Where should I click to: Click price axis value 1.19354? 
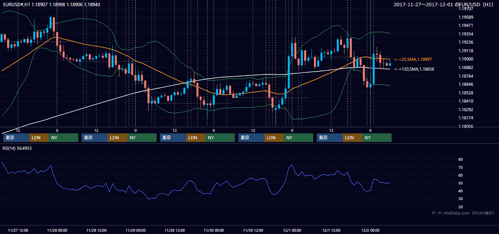466,34
